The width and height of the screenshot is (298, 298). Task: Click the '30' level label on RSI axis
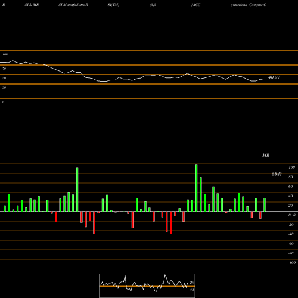click(x=4, y=88)
